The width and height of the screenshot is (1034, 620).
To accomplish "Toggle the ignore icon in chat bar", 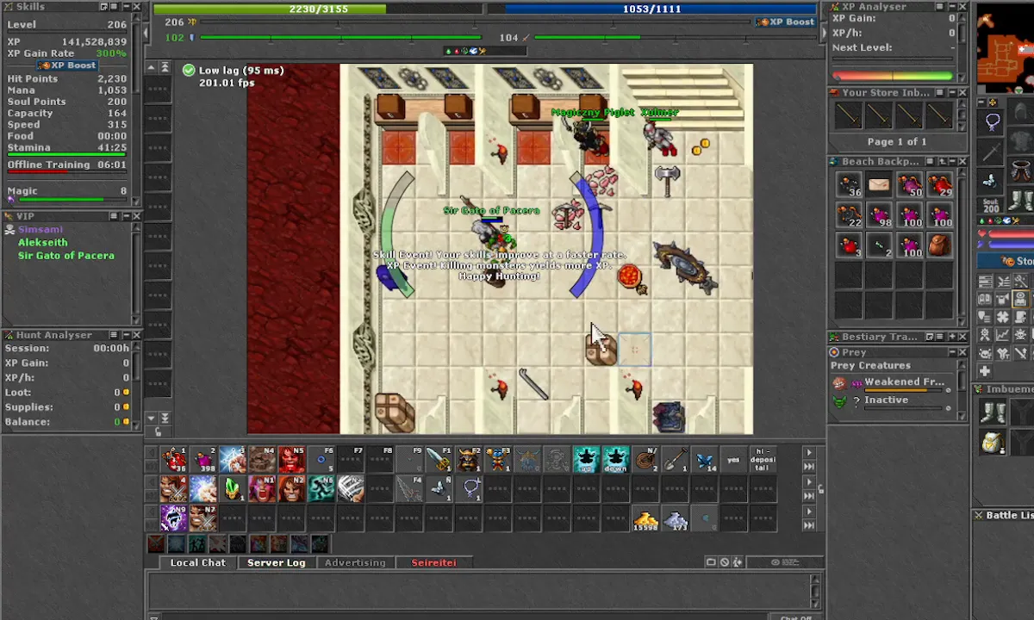I will [x=725, y=562].
